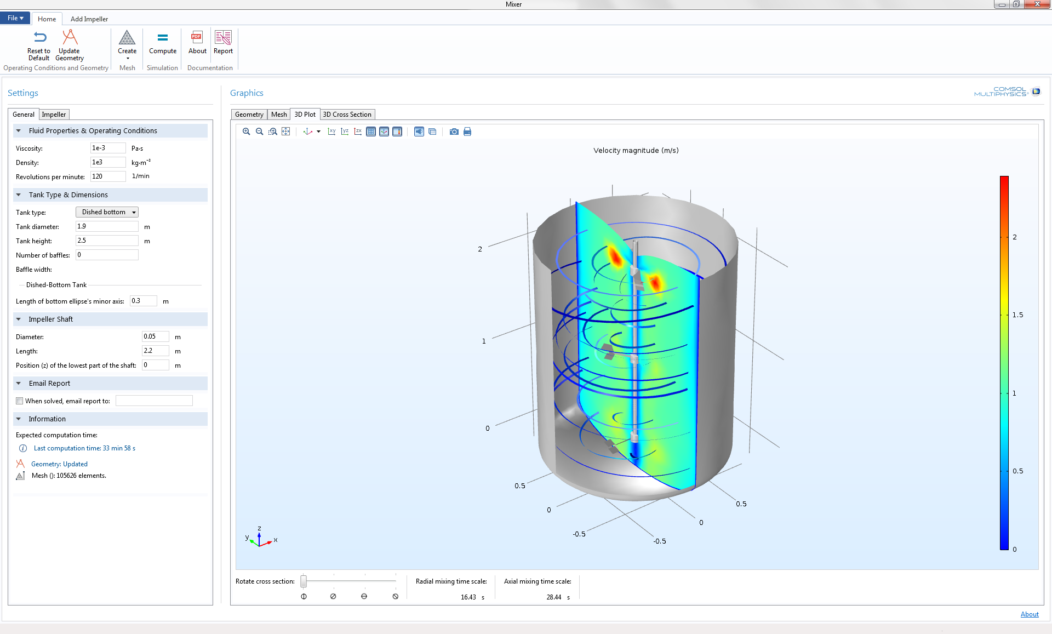Click the Rotate cross section slider handle
Image resolution: width=1052 pixels, height=634 pixels.
tap(304, 581)
